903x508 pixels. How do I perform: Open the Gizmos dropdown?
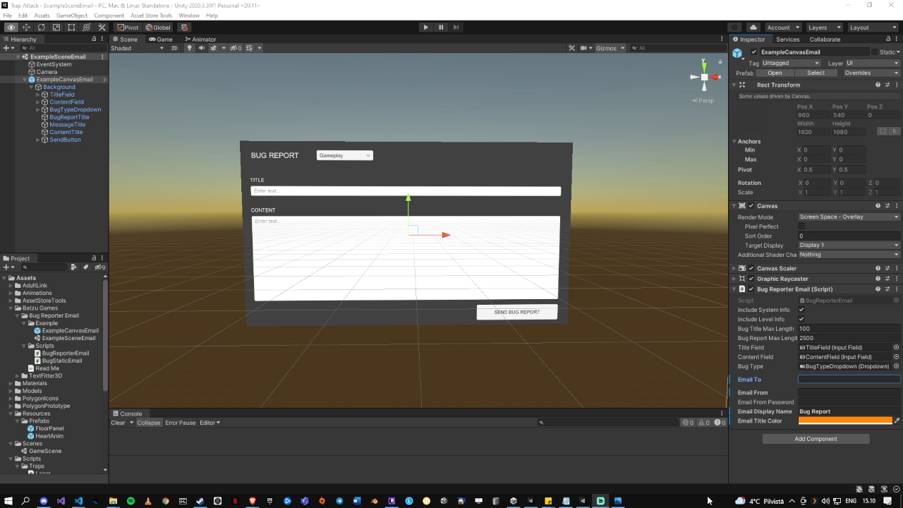click(x=610, y=48)
